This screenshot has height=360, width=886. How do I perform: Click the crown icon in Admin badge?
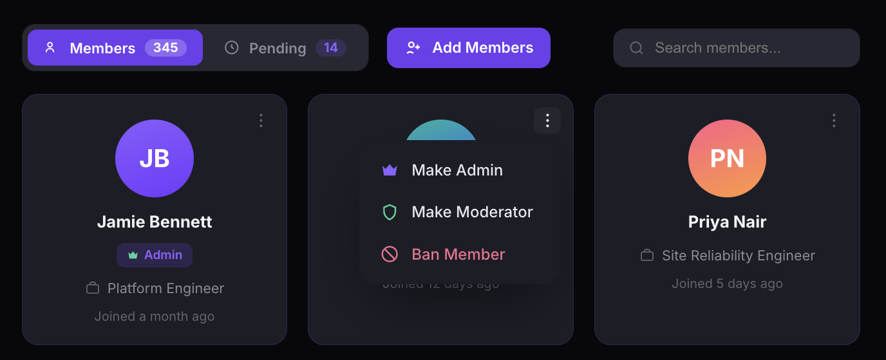coord(133,255)
